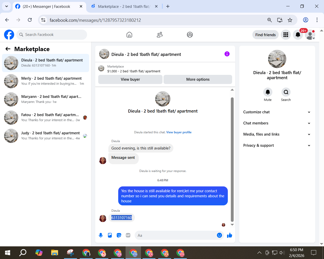Open the Judy conversation

[x=46, y=136]
